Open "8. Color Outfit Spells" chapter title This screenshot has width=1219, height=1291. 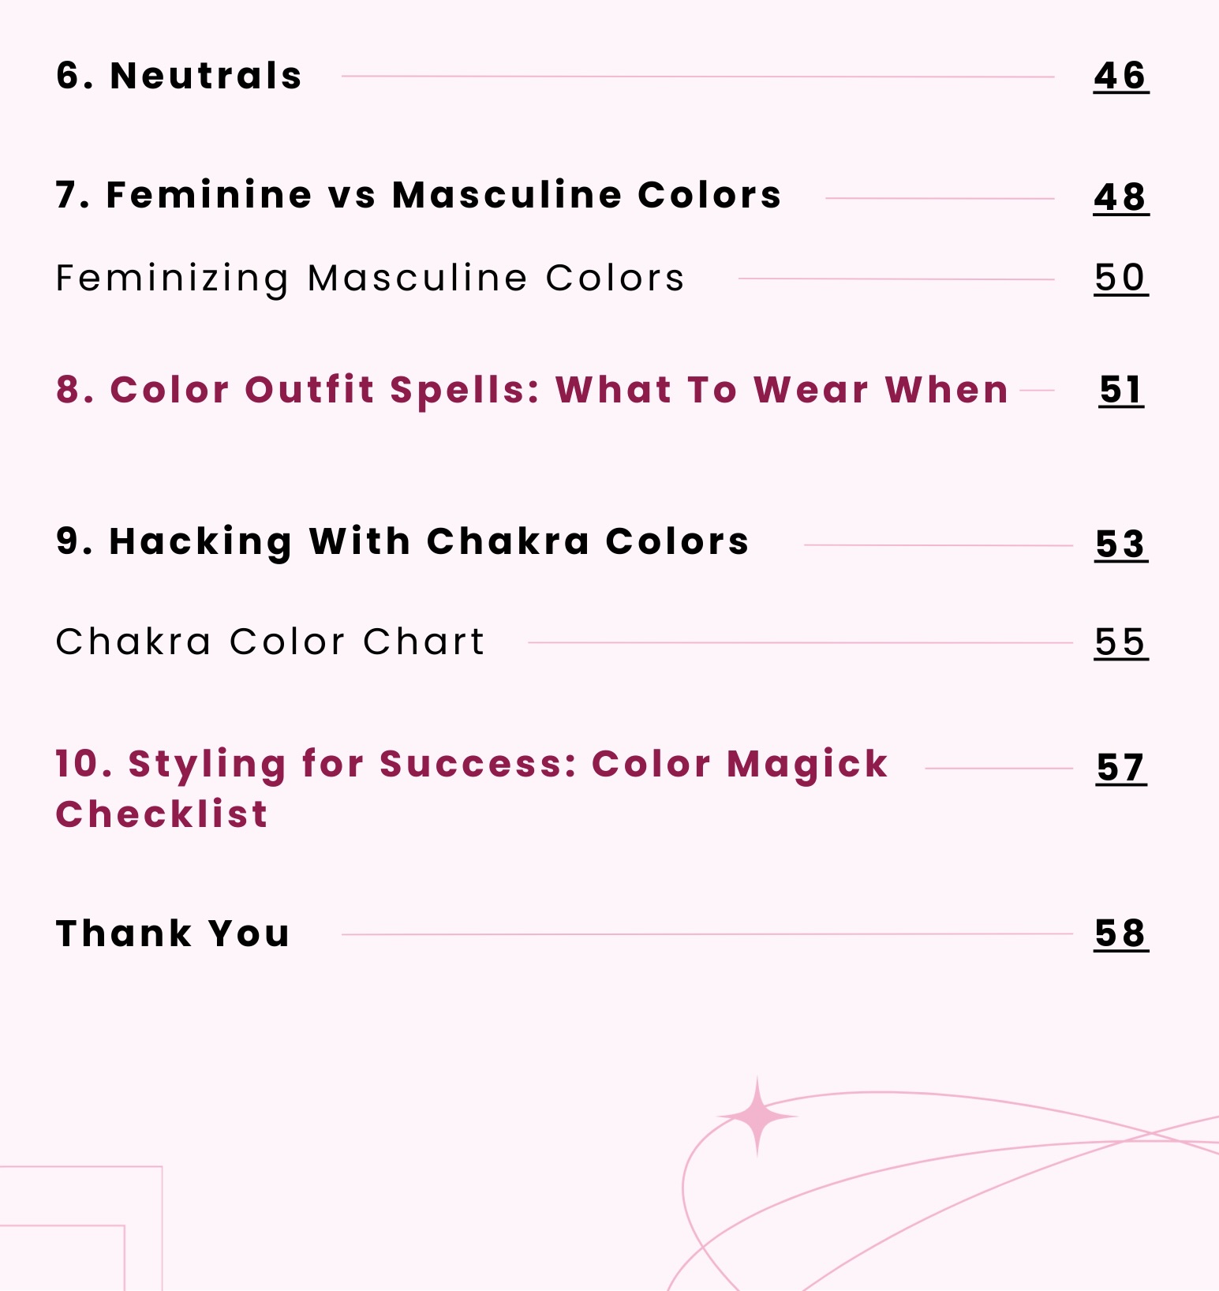tap(532, 390)
